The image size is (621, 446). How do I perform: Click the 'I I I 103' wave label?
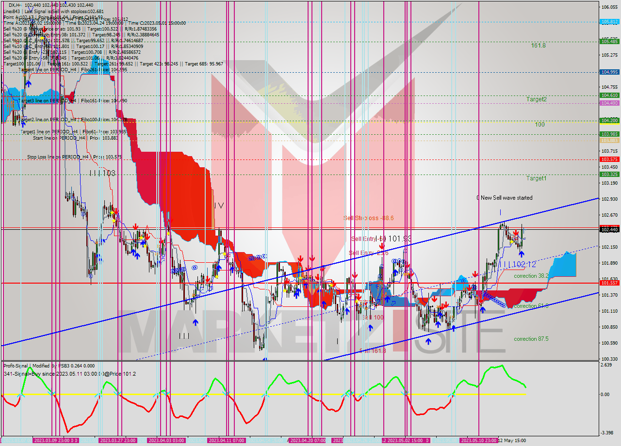point(102,173)
